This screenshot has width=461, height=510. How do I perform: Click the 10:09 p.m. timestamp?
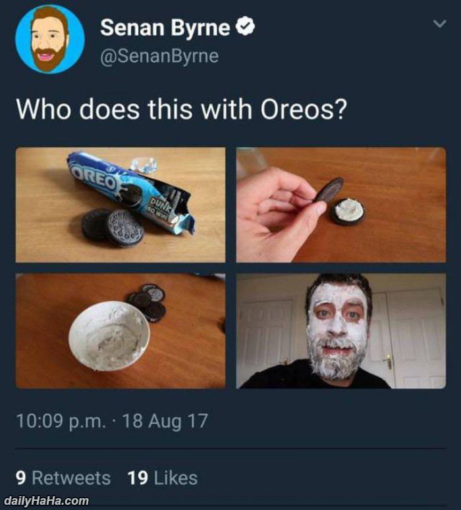59,419
